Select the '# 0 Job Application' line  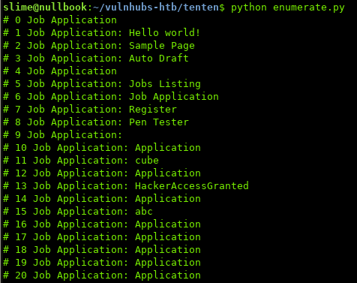click(60, 20)
